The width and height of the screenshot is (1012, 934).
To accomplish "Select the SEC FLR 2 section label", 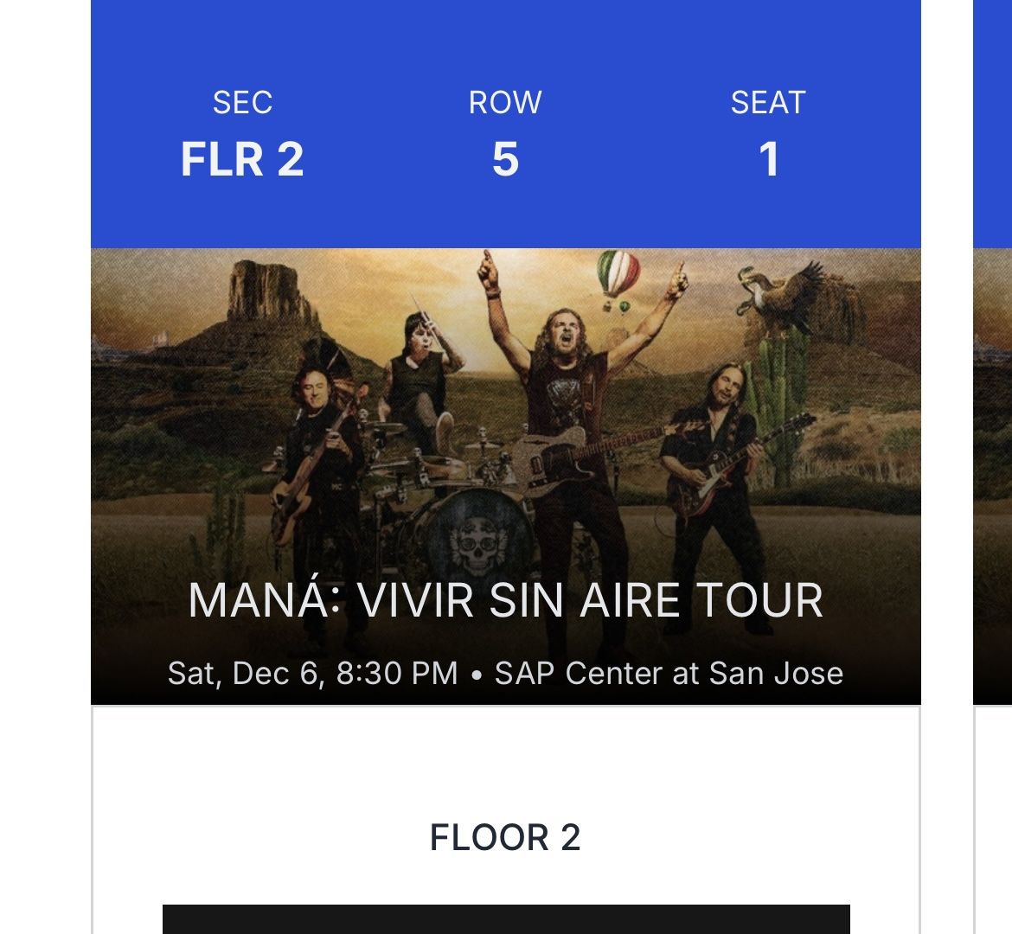I will pos(243,134).
